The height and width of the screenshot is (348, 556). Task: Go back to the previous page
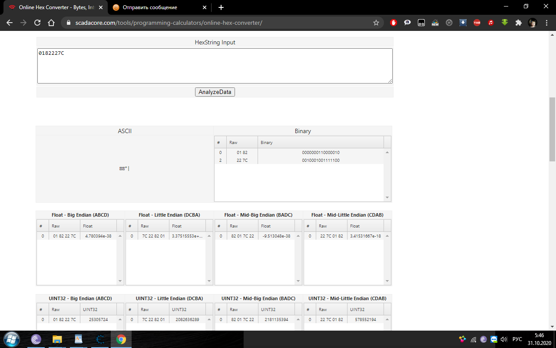click(10, 23)
